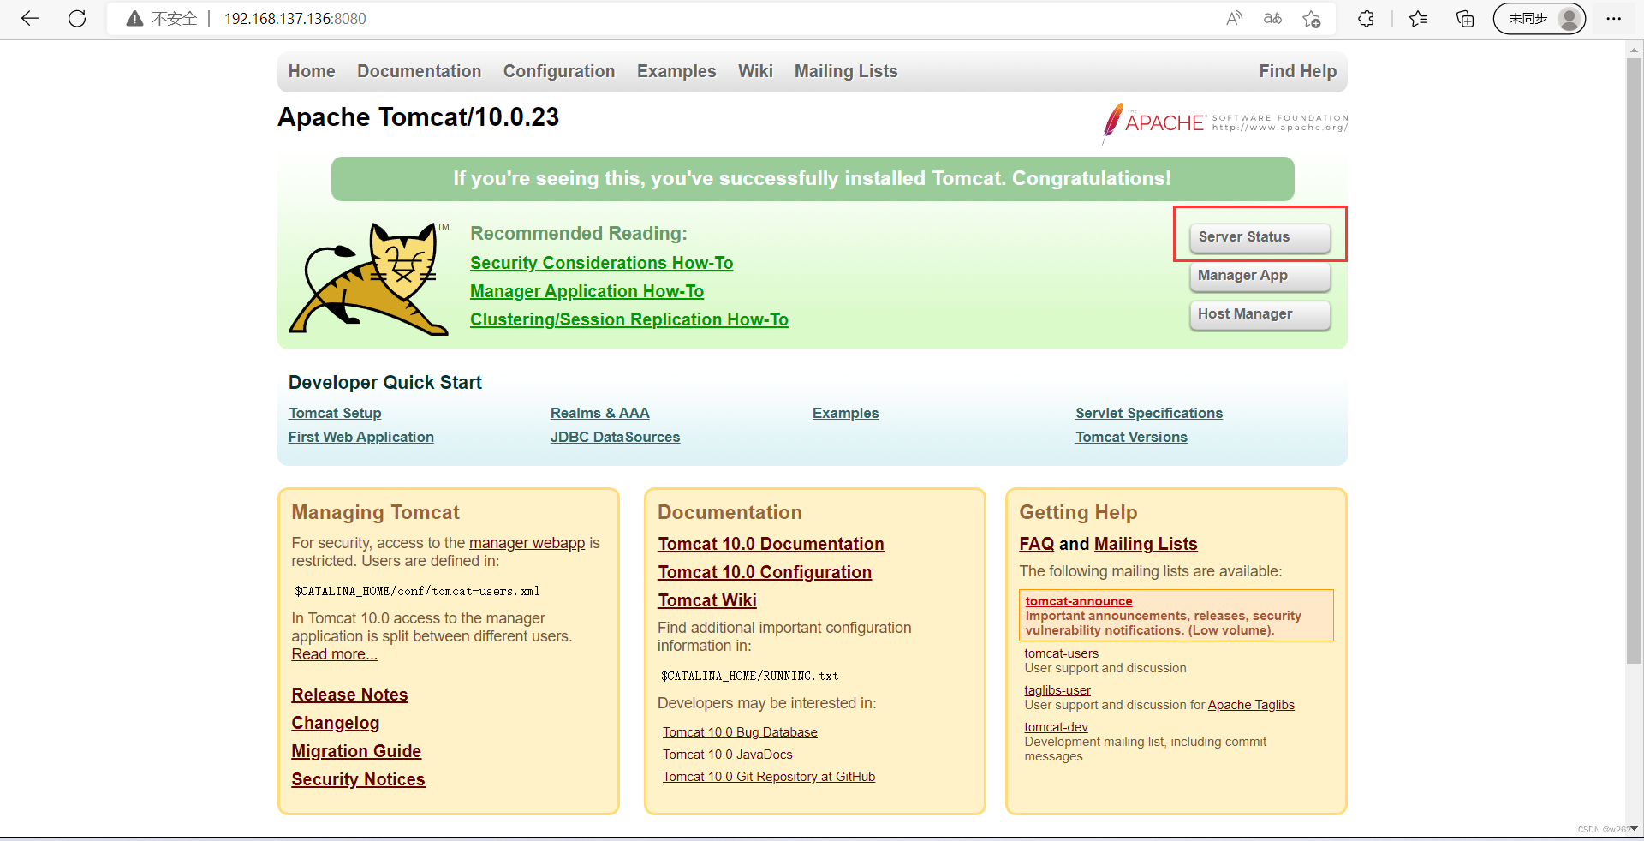Open the Configuration nav item
The image size is (1644, 841).
click(x=559, y=71)
